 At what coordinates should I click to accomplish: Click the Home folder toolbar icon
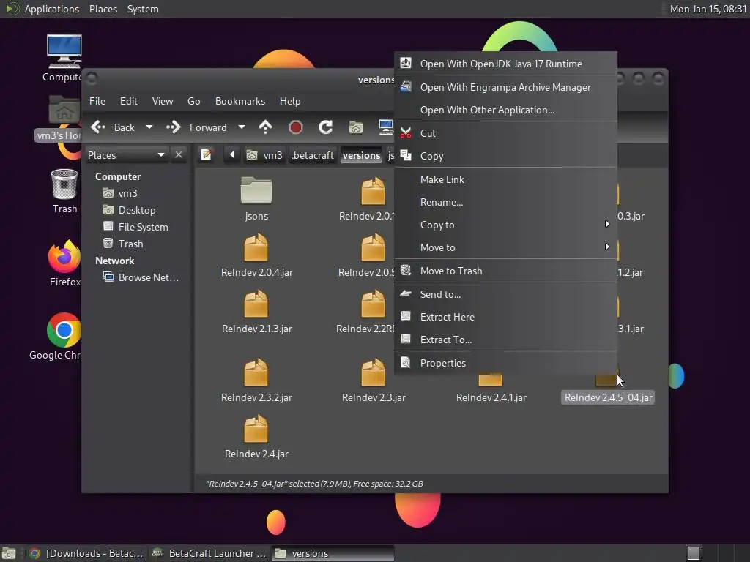pyautogui.click(x=355, y=127)
